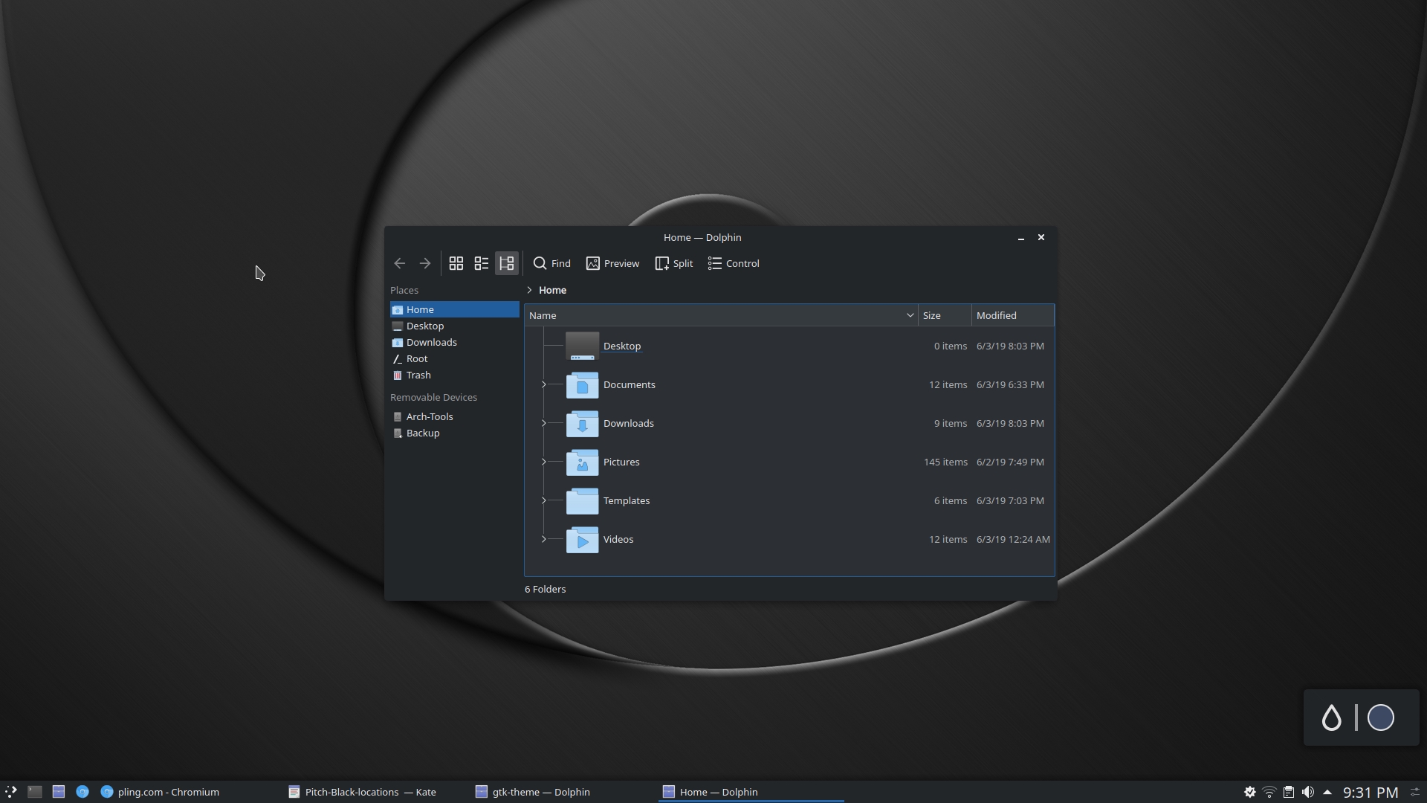This screenshot has height=803, width=1427.
Task: Launch the file manager icon on the taskbar
Action: pyautogui.click(x=59, y=792)
